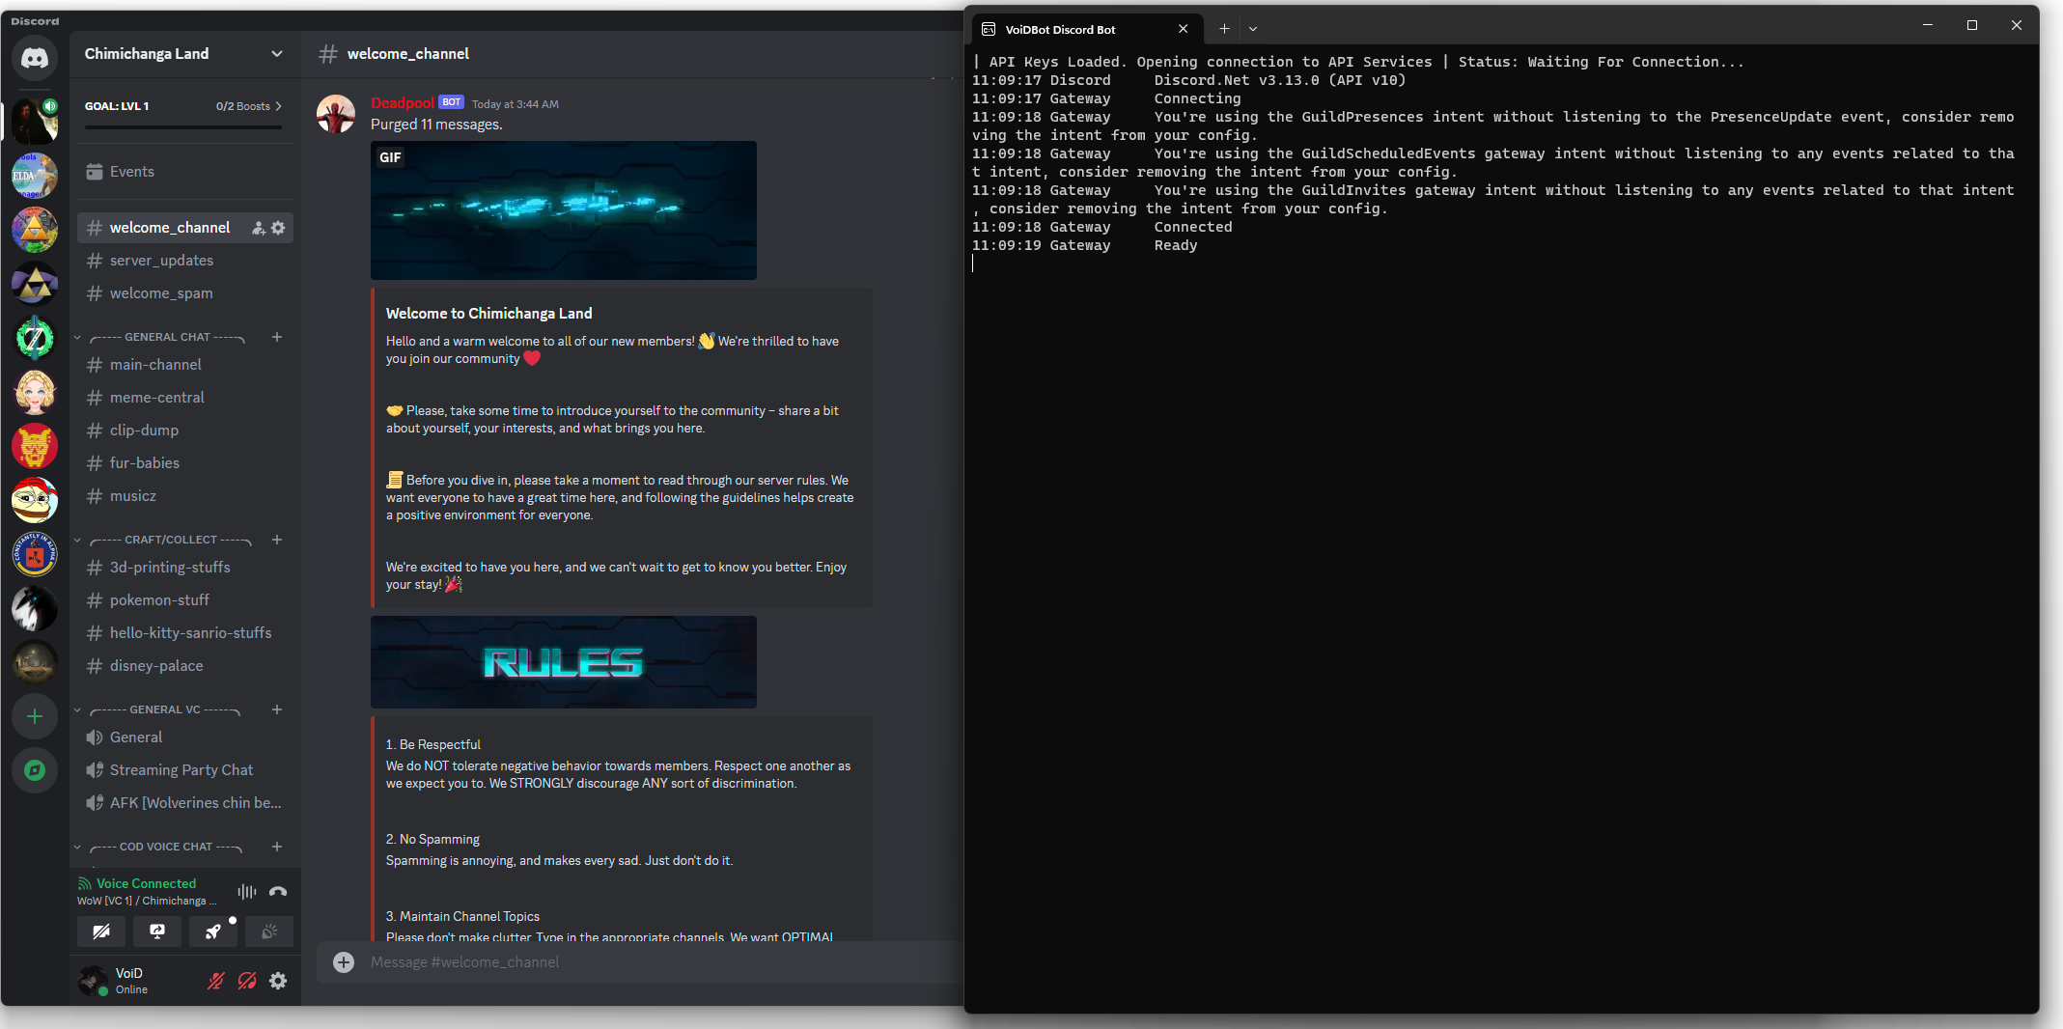
Task: Create a channel in GENERAL VC category
Action: (277, 709)
